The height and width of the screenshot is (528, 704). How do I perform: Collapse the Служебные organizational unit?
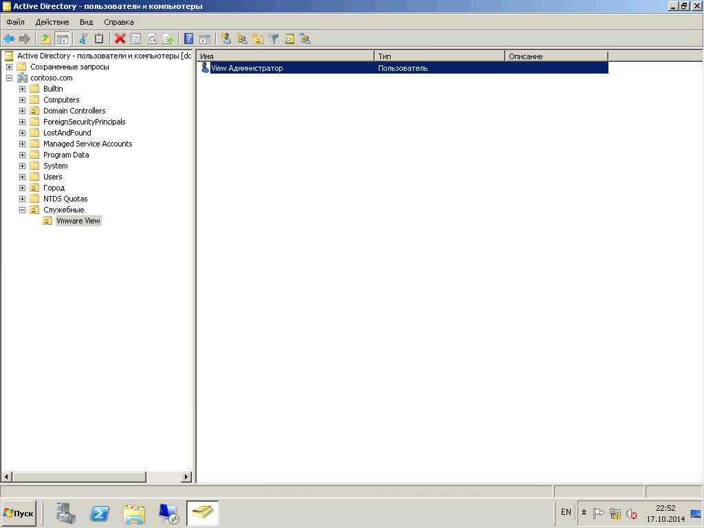click(22, 210)
